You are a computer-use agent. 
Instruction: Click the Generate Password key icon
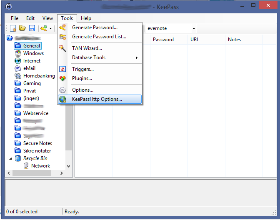click(62, 27)
